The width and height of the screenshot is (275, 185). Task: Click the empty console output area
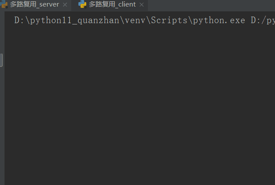coord(140,105)
